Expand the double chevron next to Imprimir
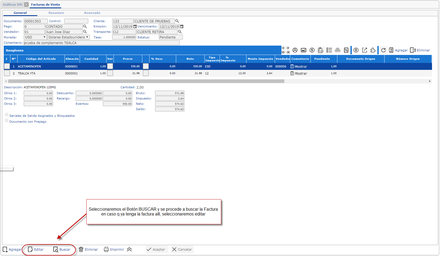440x256 pixels. coord(129,250)
